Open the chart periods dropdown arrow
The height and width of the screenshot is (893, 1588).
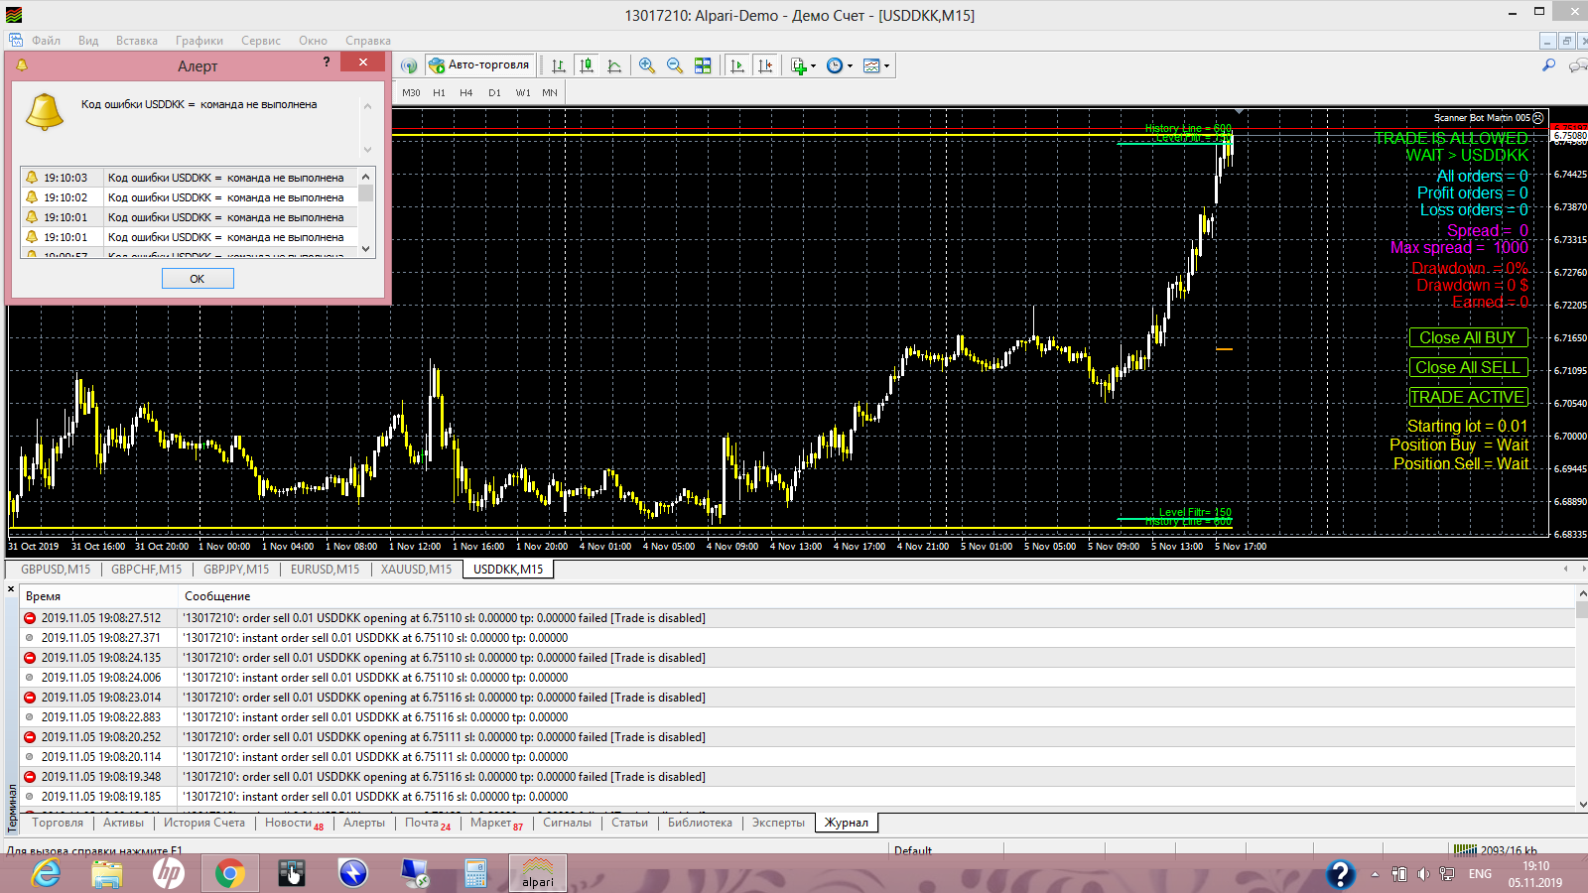[x=850, y=66]
